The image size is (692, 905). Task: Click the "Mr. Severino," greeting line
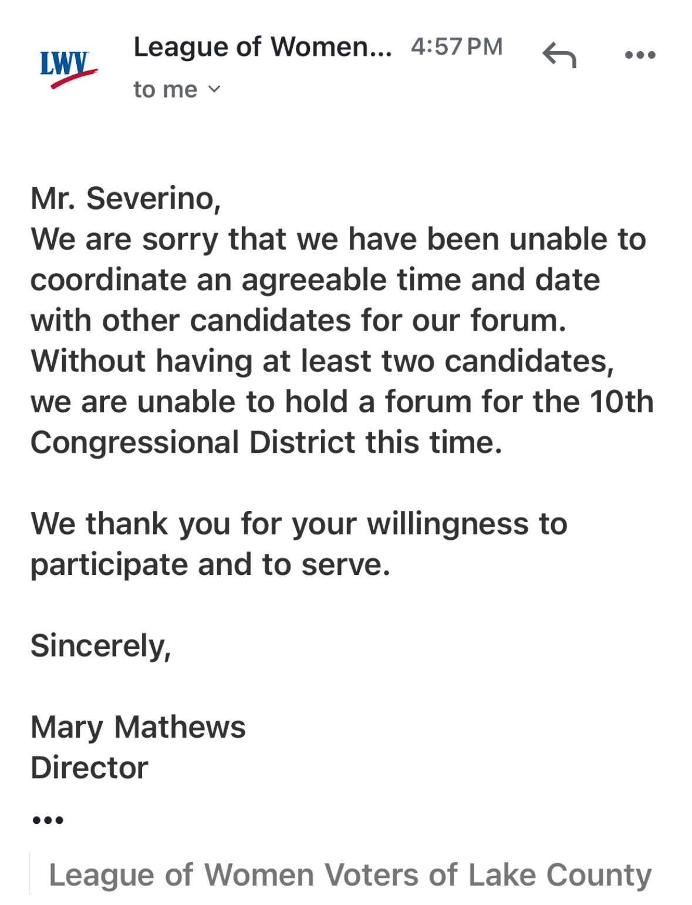[x=126, y=199]
